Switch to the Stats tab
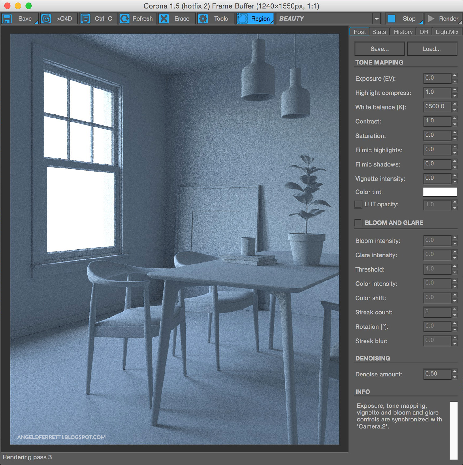The height and width of the screenshot is (465, 463). pyautogui.click(x=379, y=32)
